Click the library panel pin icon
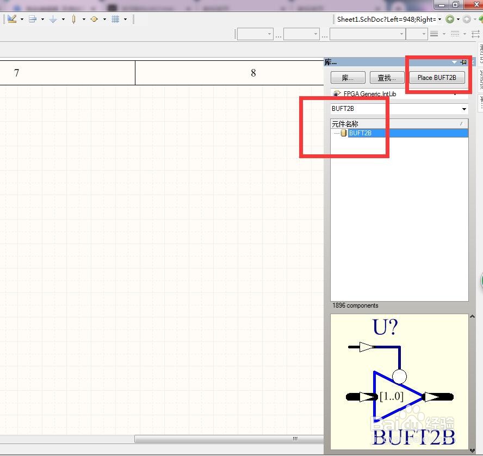Screen dimensions: 483x456 pyautogui.click(x=463, y=62)
